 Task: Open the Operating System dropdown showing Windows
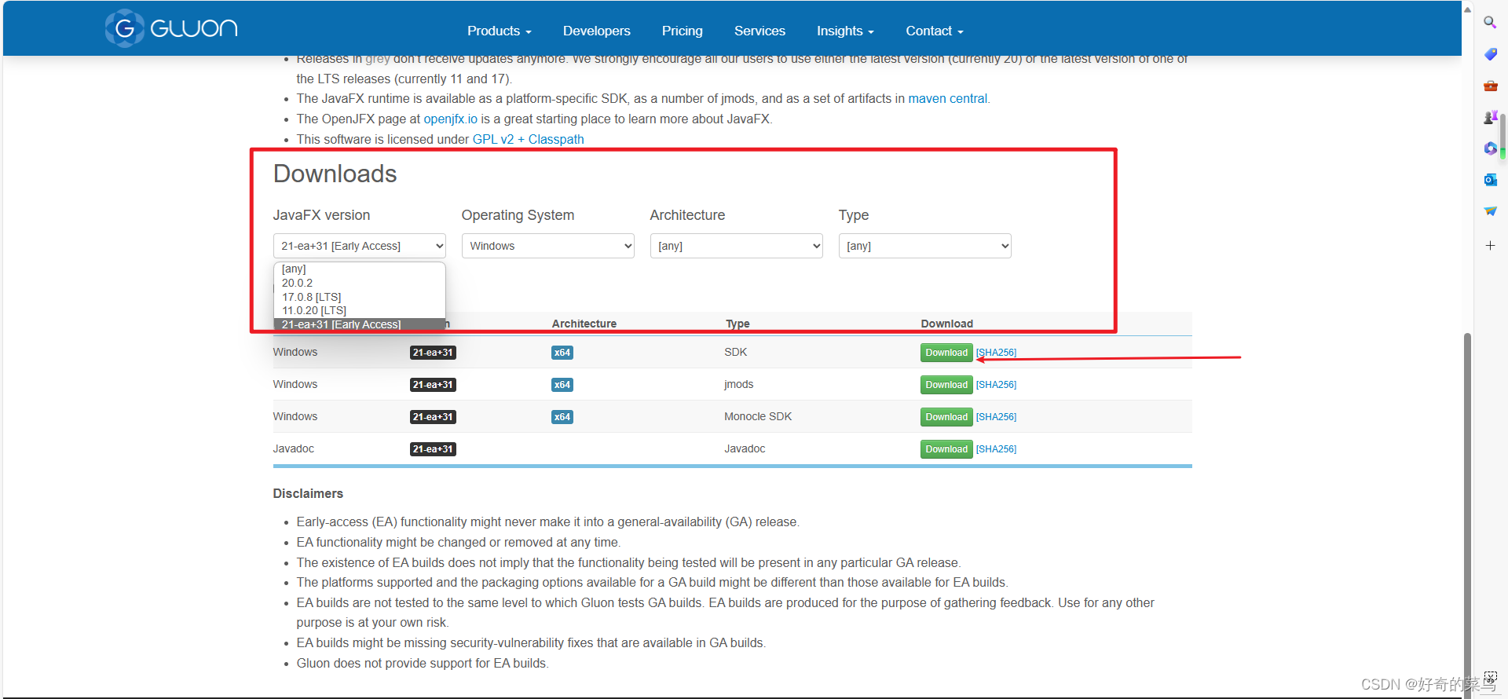[548, 246]
